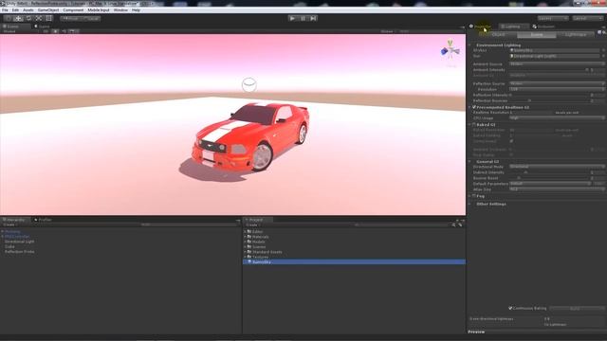Open the Skybox object picker circle

pyautogui.click(x=603, y=50)
